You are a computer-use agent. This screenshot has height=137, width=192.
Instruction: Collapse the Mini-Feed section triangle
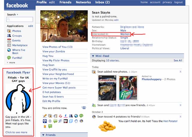coord(93,56)
